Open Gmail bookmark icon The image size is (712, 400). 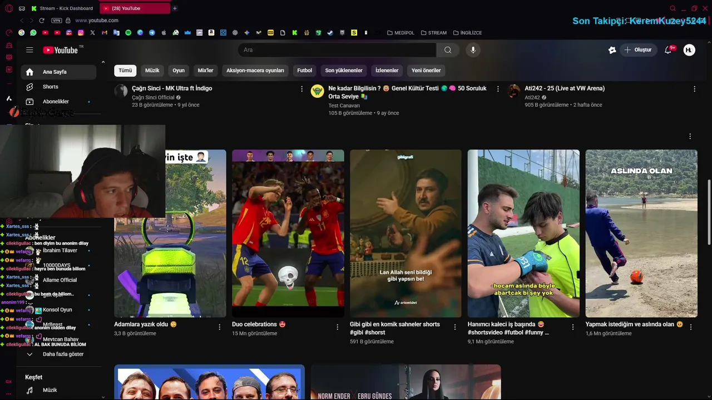pyautogui.click(x=104, y=33)
